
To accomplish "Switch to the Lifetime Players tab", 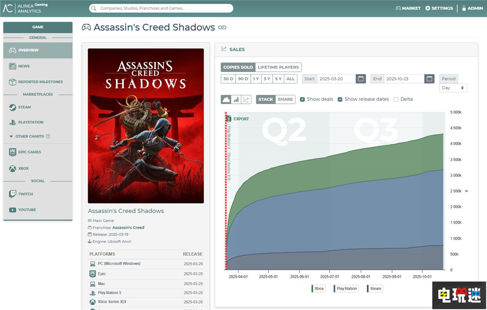I will coord(278,67).
